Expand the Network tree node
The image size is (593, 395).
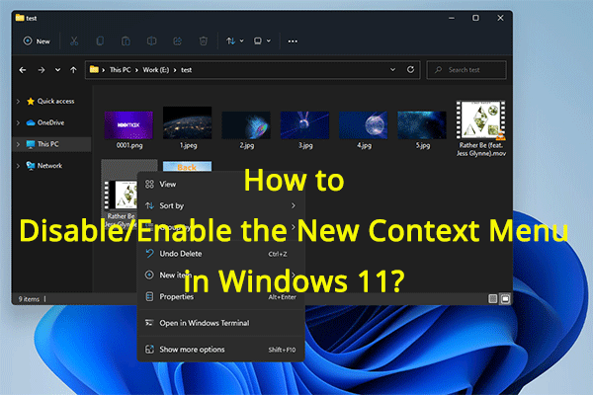pyautogui.click(x=18, y=166)
